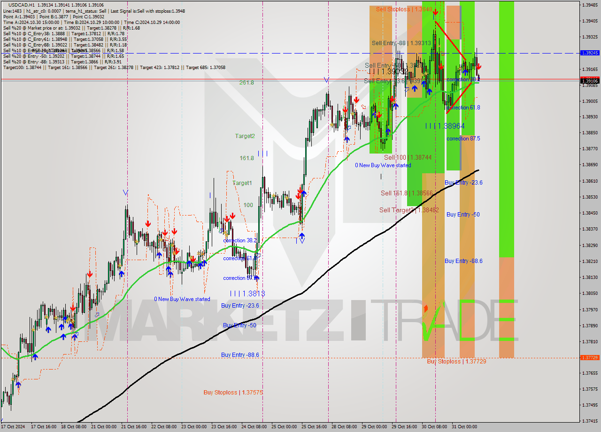Select the '| | | 1.3818' level label
Viewport: 601px width, 432px height.
pyautogui.click(x=247, y=293)
